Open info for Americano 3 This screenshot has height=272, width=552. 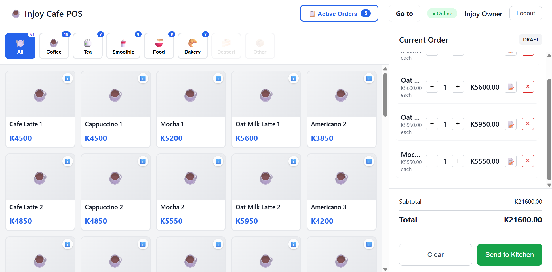pos(369,161)
